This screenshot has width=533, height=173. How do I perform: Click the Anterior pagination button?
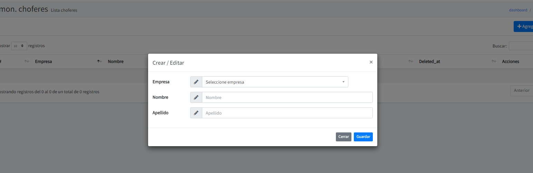(521, 90)
